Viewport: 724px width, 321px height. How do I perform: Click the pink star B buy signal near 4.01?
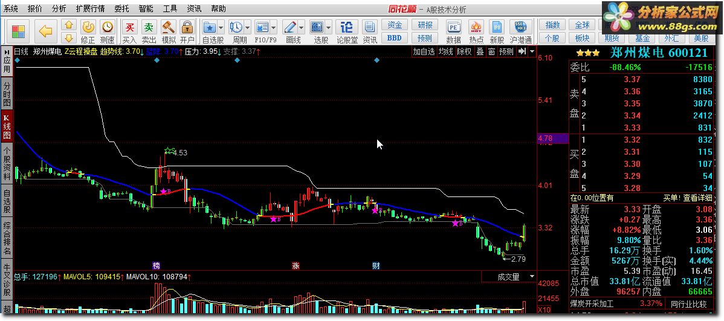163,191
